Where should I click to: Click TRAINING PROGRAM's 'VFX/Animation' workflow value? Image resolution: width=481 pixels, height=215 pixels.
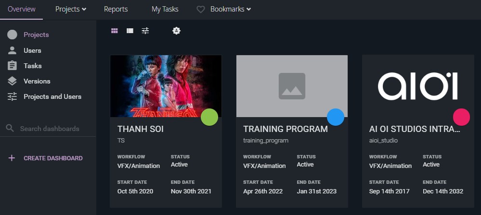(264, 166)
